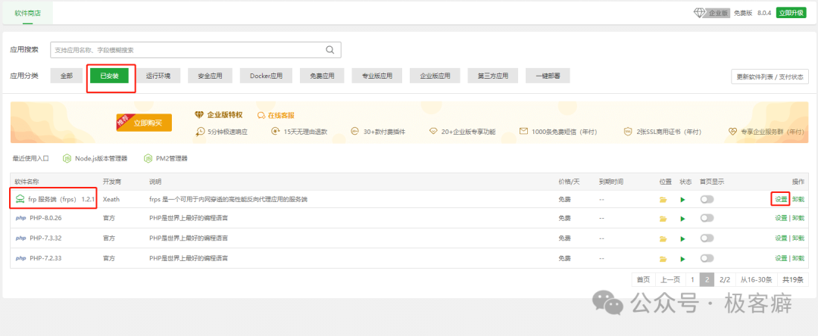The height and width of the screenshot is (336, 818).
Task: Click 卸载 for PHP-7.3.32
Action: (x=798, y=238)
